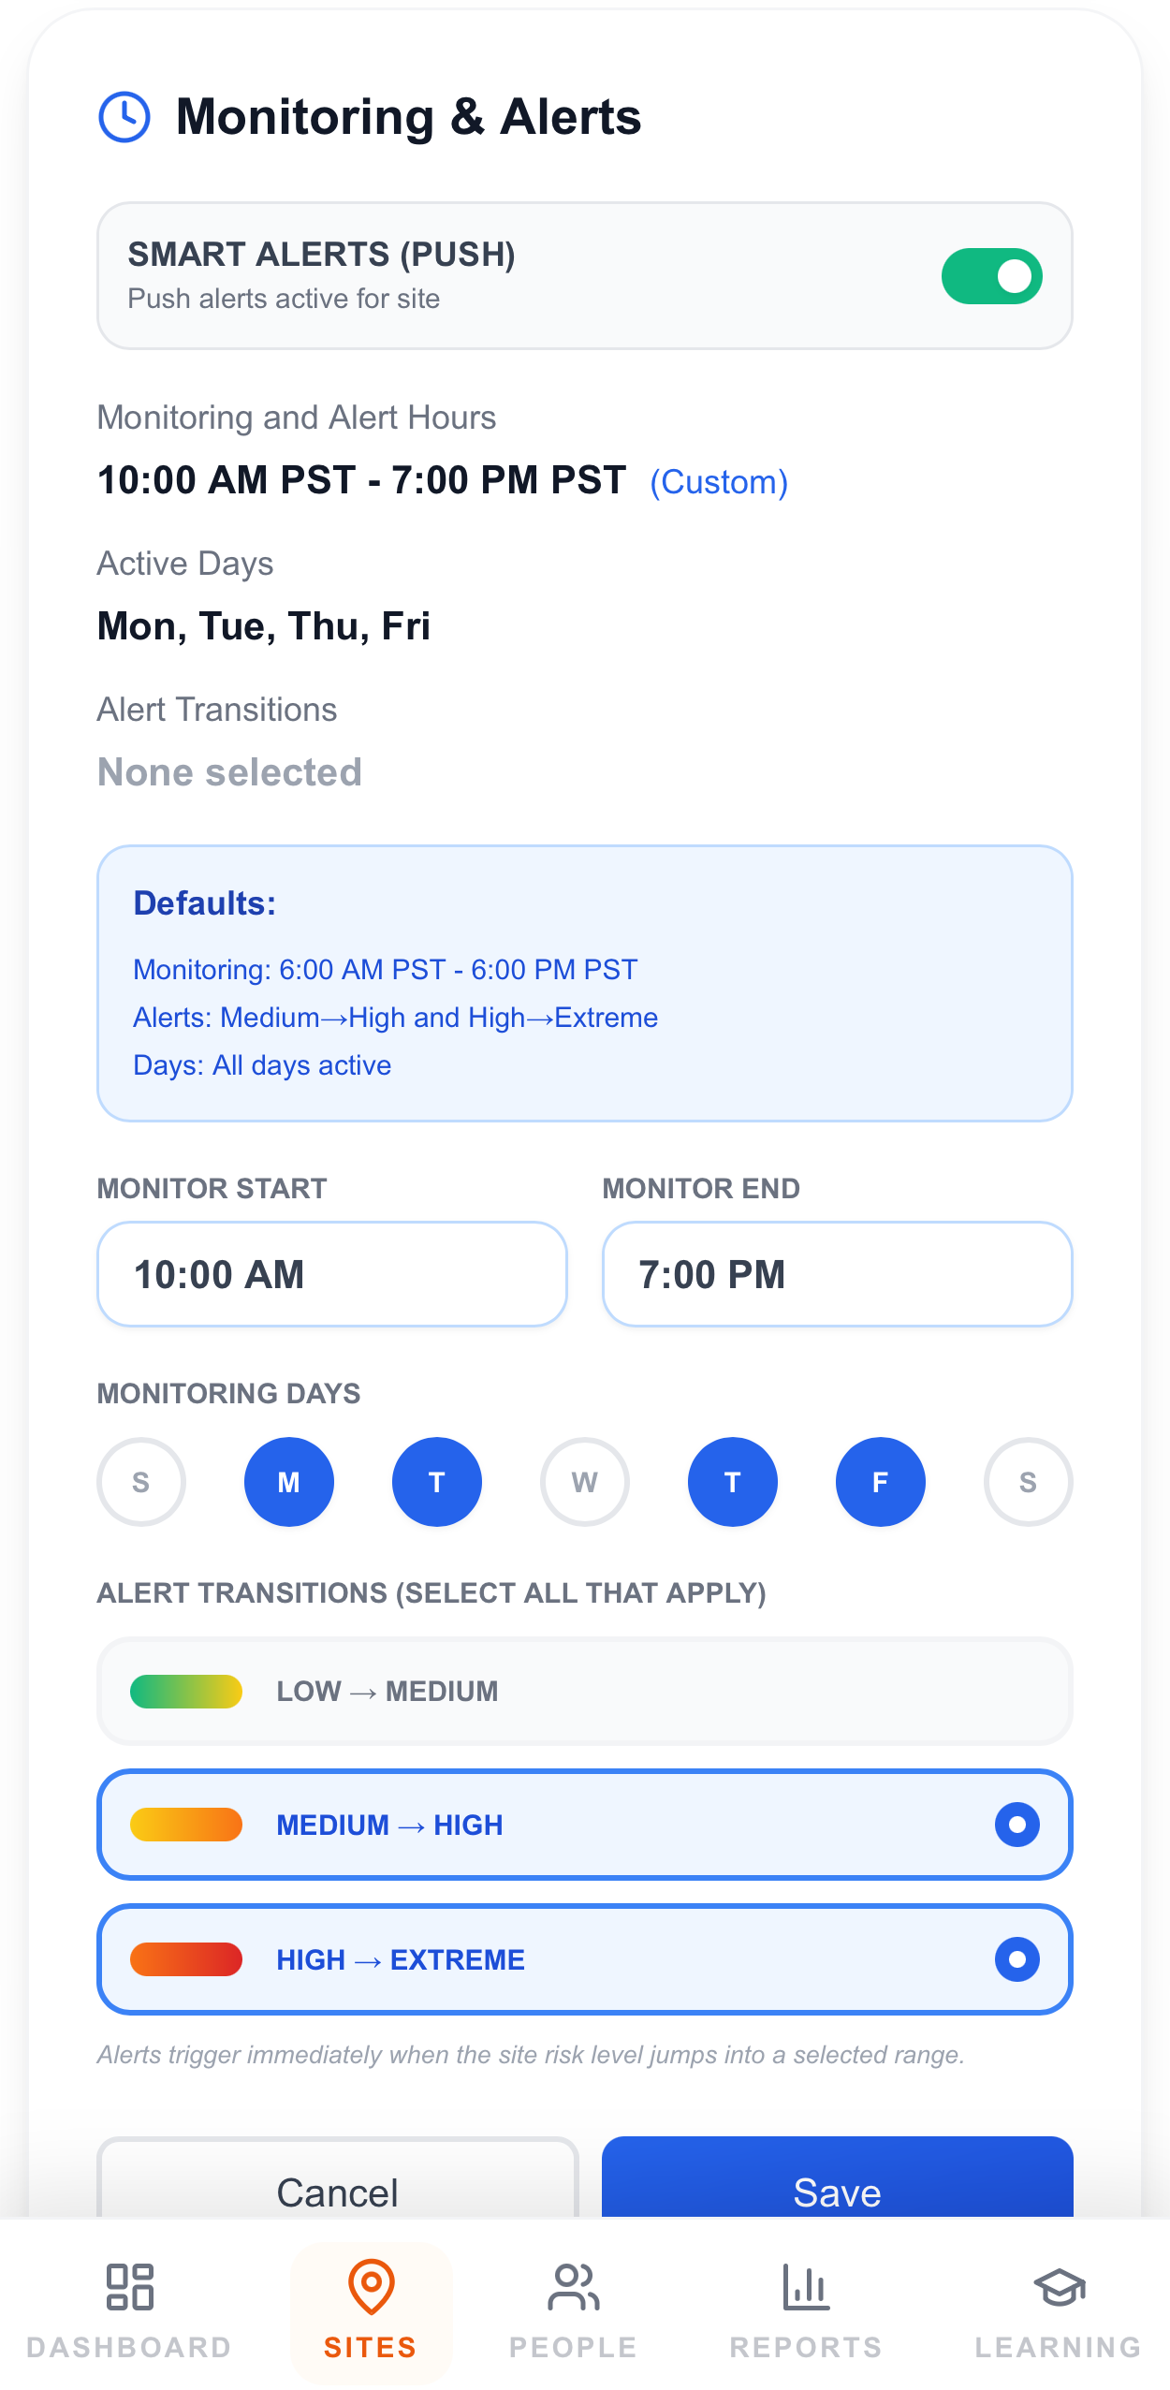The height and width of the screenshot is (2390, 1170).
Task: Open the Monitor End time picker
Action: [x=838, y=1274]
